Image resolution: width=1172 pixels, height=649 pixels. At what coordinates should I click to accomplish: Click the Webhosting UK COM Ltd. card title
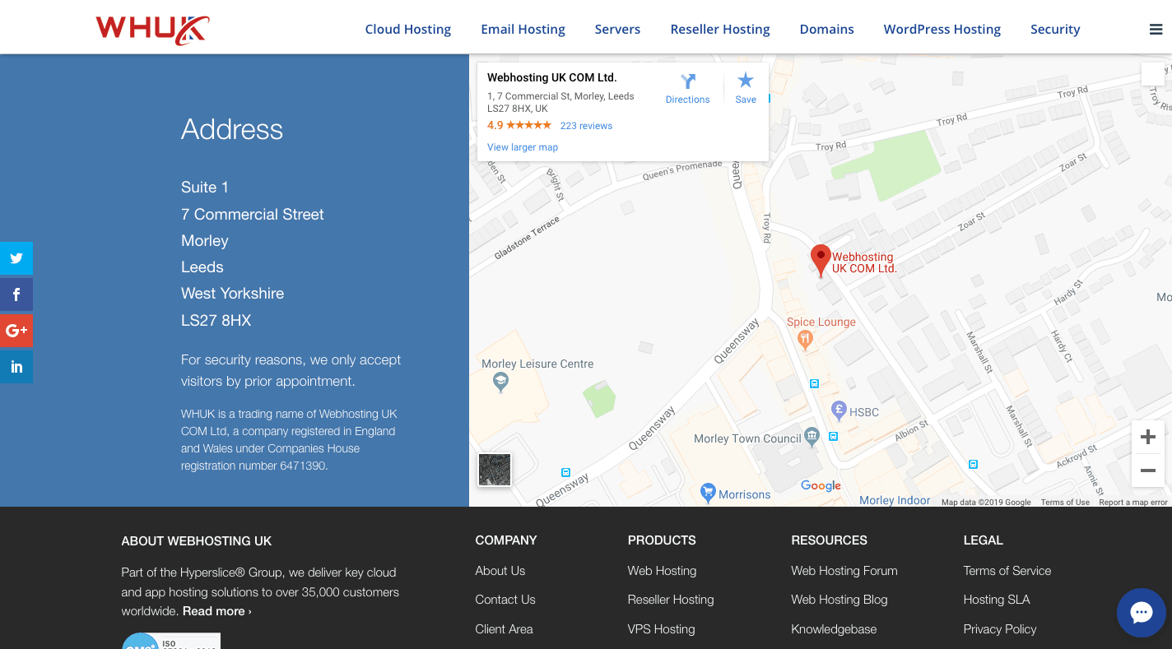(551, 77)
